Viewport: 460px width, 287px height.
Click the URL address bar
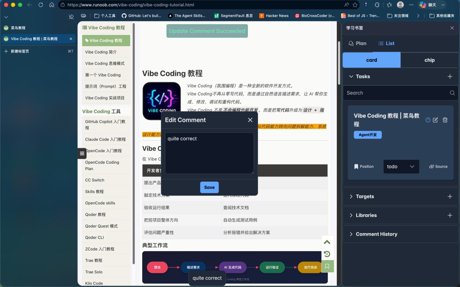201,5
